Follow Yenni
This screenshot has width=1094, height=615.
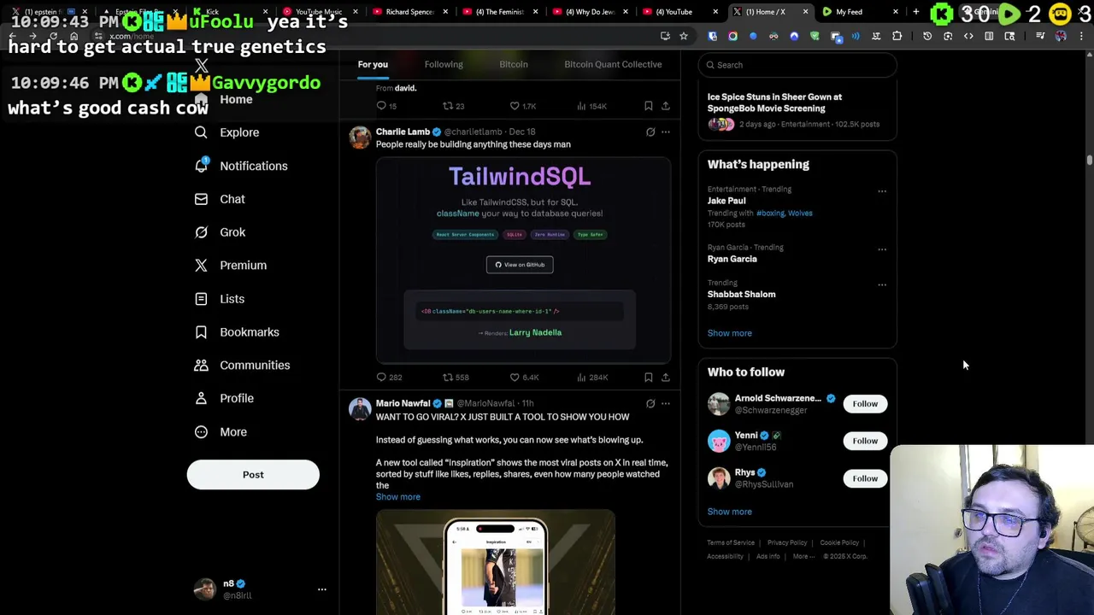(865, 441)
